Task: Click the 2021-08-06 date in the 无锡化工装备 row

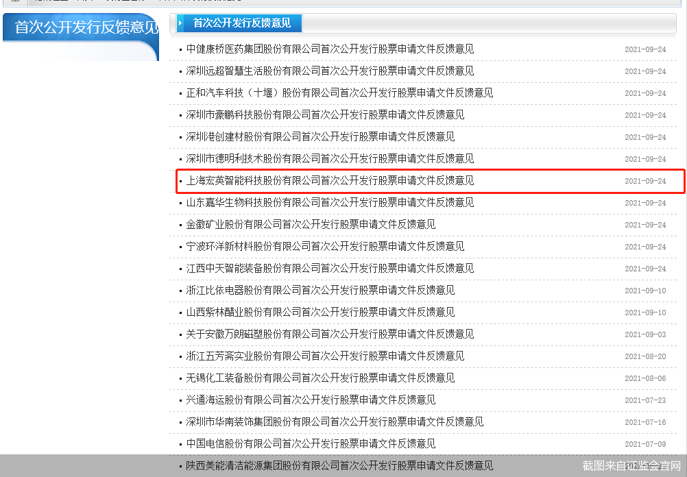Action: click(645, 378)
